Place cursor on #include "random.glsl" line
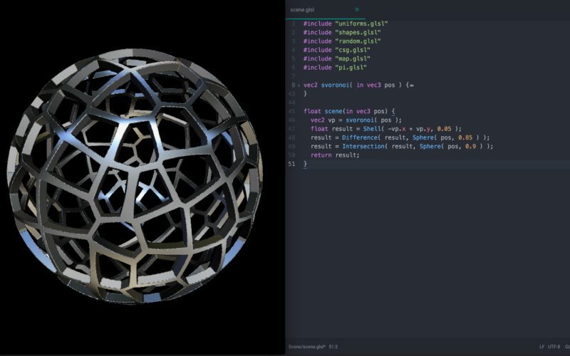This screenshot has width=570, height=356. (342, 41)
